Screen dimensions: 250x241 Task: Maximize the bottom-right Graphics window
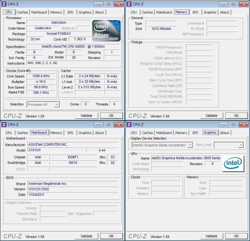tap(233, 125)
